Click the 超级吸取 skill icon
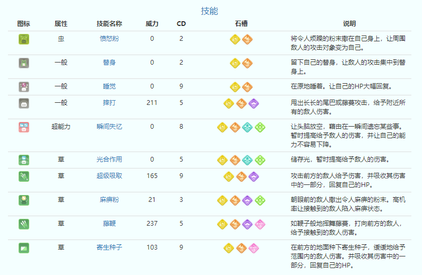The width and height of the screenshot is (422, 275). click(24, 176)
